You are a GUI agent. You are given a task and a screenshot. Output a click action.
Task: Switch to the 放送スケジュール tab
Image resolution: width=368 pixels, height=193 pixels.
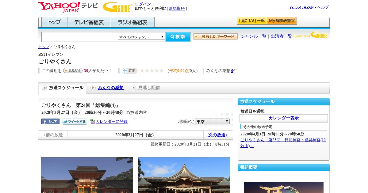pos(63,88)
